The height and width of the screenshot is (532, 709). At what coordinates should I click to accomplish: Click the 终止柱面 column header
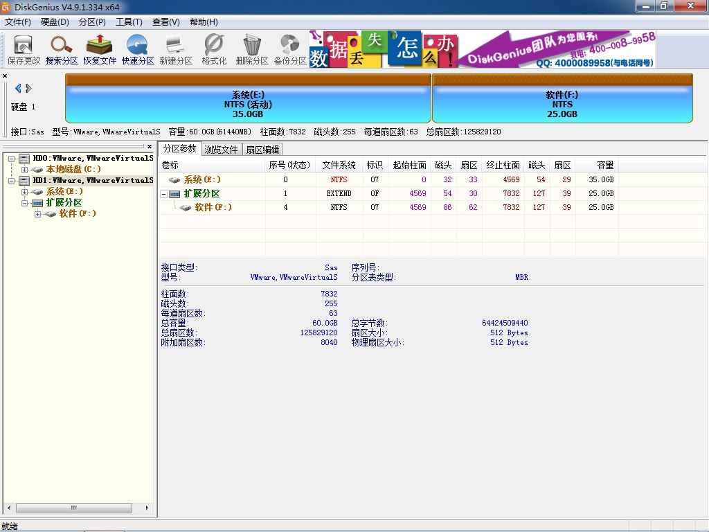coord(503,165)
